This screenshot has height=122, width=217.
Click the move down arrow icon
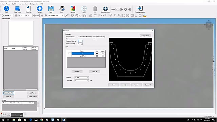[46, 16]
